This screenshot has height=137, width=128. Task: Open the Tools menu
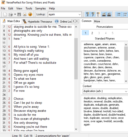[29, 9]
